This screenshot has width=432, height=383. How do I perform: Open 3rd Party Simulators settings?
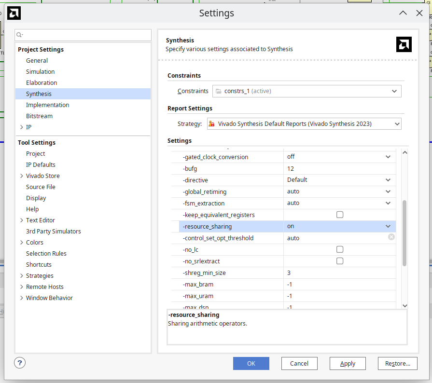(x=54, y=231)
